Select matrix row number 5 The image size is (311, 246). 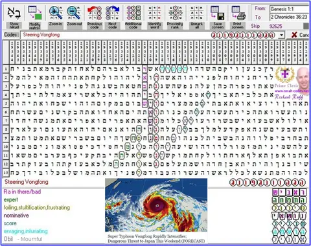pos(6,104)
